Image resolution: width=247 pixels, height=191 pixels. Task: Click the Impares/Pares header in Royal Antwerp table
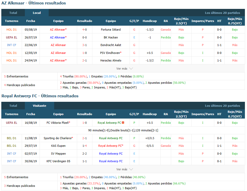(x=203, y=114)
